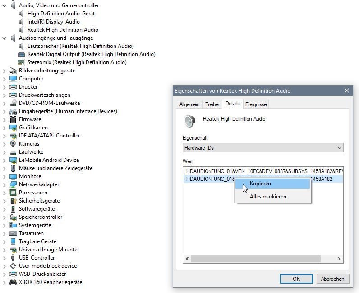The image size is (359, 293).
Task: Click the Stereomix device icon
Action: pyautogui.click(x=22, y=63)
